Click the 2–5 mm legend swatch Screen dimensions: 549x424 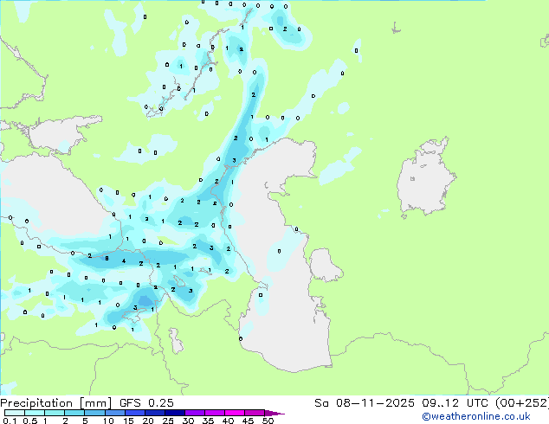[74, 413]
